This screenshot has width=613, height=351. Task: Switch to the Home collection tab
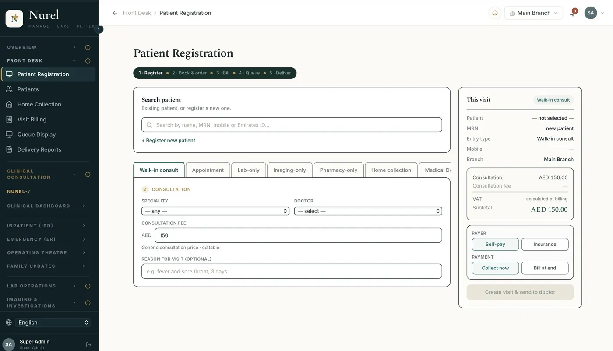tap(391, 170)
